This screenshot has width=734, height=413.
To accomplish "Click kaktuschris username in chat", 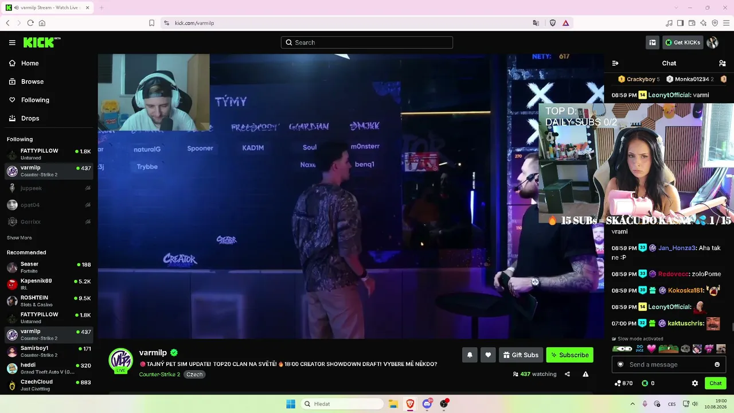I will point(686,324).
